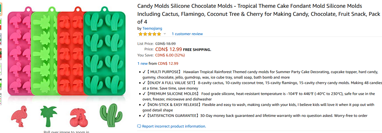The height and width of the screenshot is (133, 382).
Task: Open the 1 customer review link
Action: pyautogui.click(x=187, y=34)
